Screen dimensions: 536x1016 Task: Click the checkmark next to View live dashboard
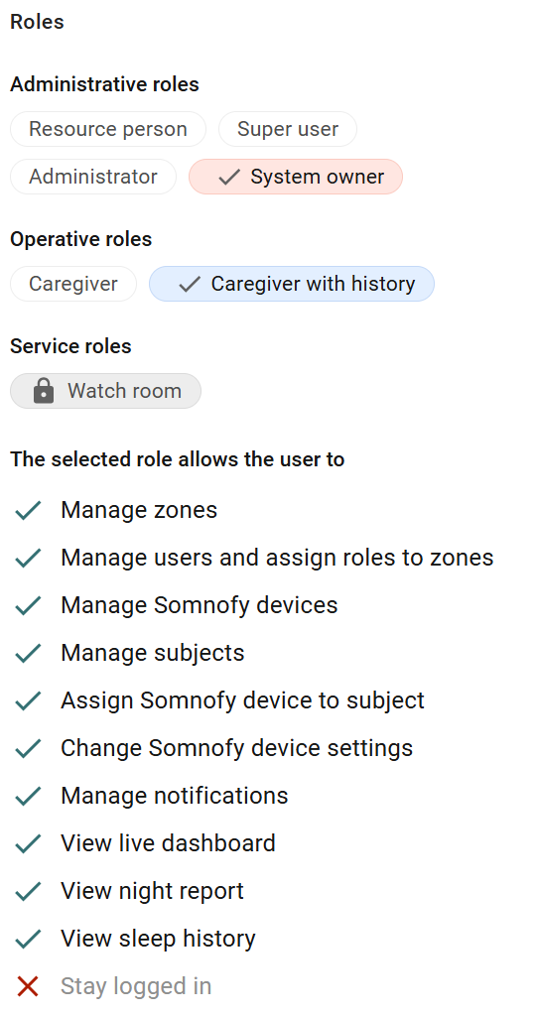click(x=28, y=843)
